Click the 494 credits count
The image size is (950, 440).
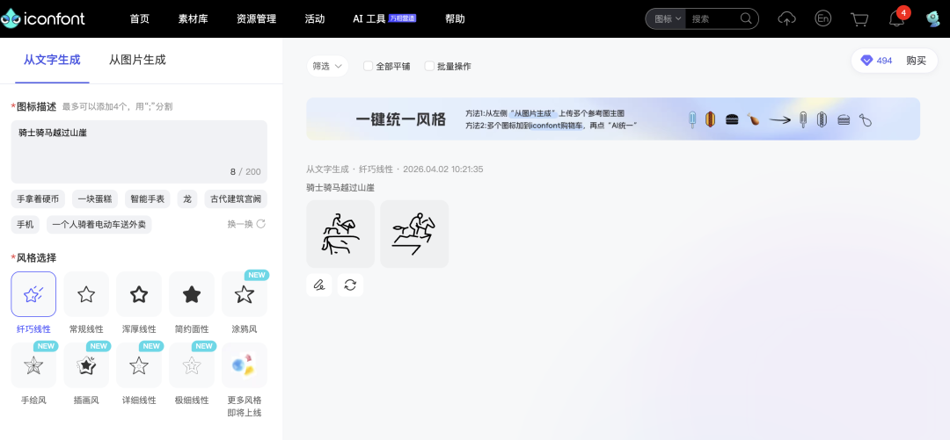885,61
